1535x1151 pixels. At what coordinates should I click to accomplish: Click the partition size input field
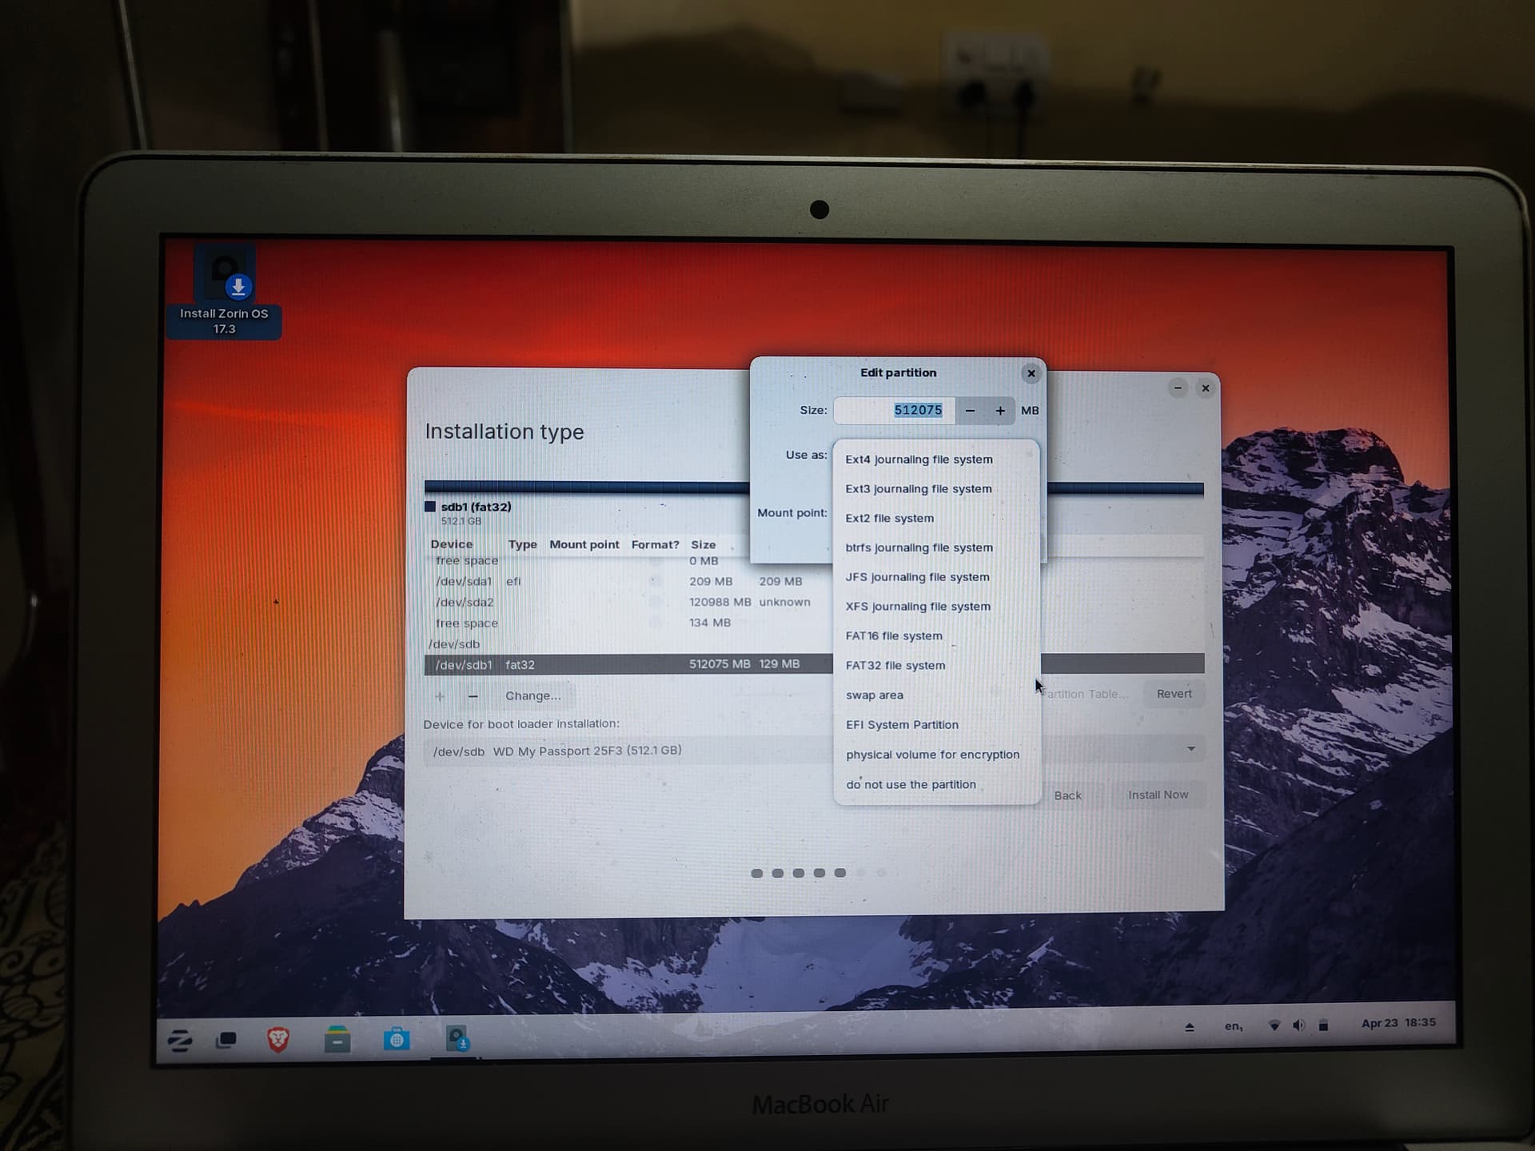pyautogui.click(x=894, y=411)
